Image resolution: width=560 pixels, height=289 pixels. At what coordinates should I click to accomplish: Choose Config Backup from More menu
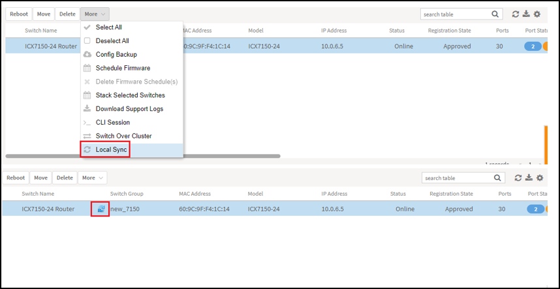pos(132,55)
